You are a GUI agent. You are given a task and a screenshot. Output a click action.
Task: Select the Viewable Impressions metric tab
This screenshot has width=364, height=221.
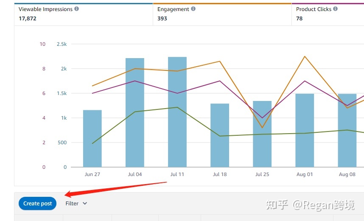[x=84, y=14]
